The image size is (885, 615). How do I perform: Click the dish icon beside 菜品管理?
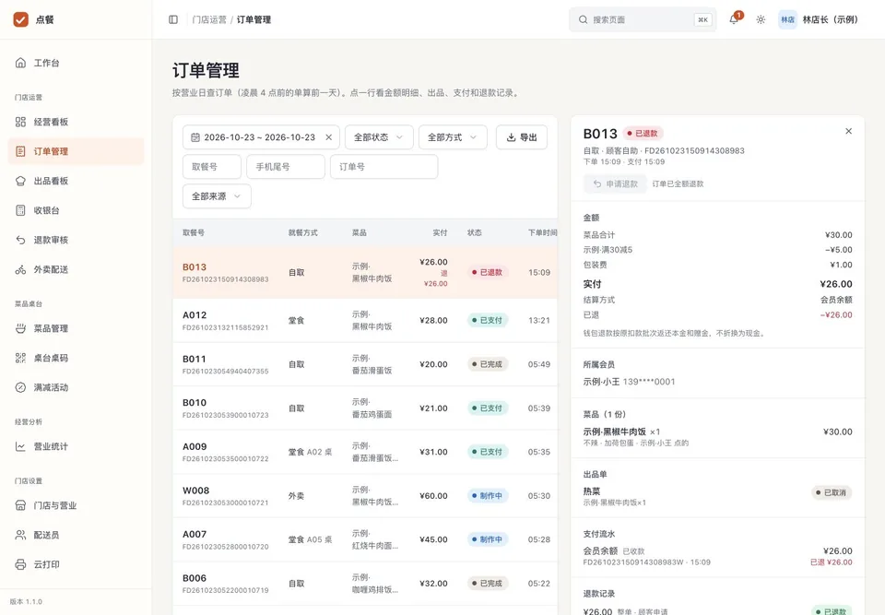20,328
